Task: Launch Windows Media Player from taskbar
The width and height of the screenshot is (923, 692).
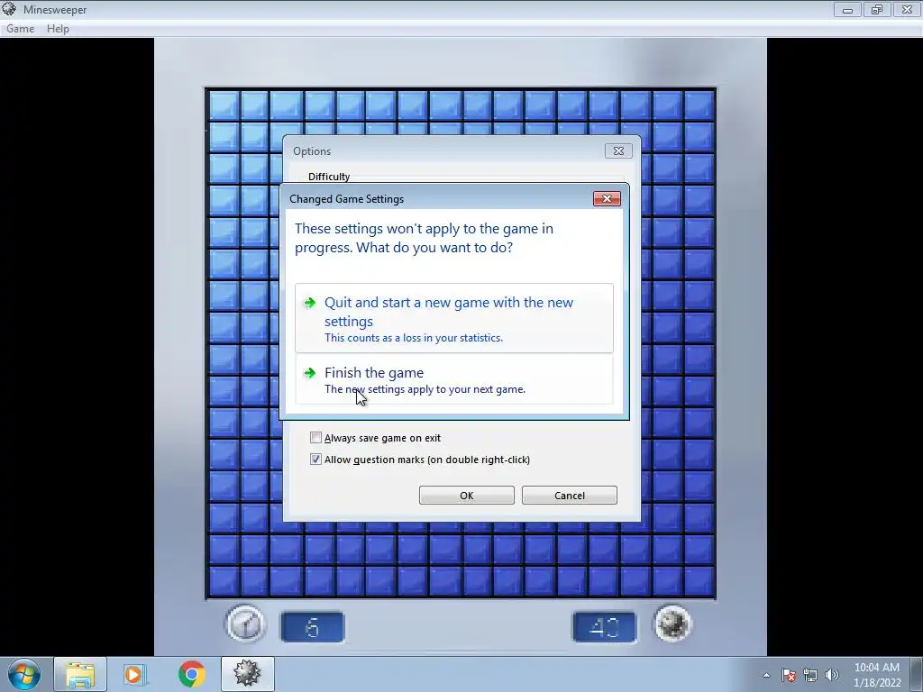Action: pyautogui.click(x=134, y=674)
